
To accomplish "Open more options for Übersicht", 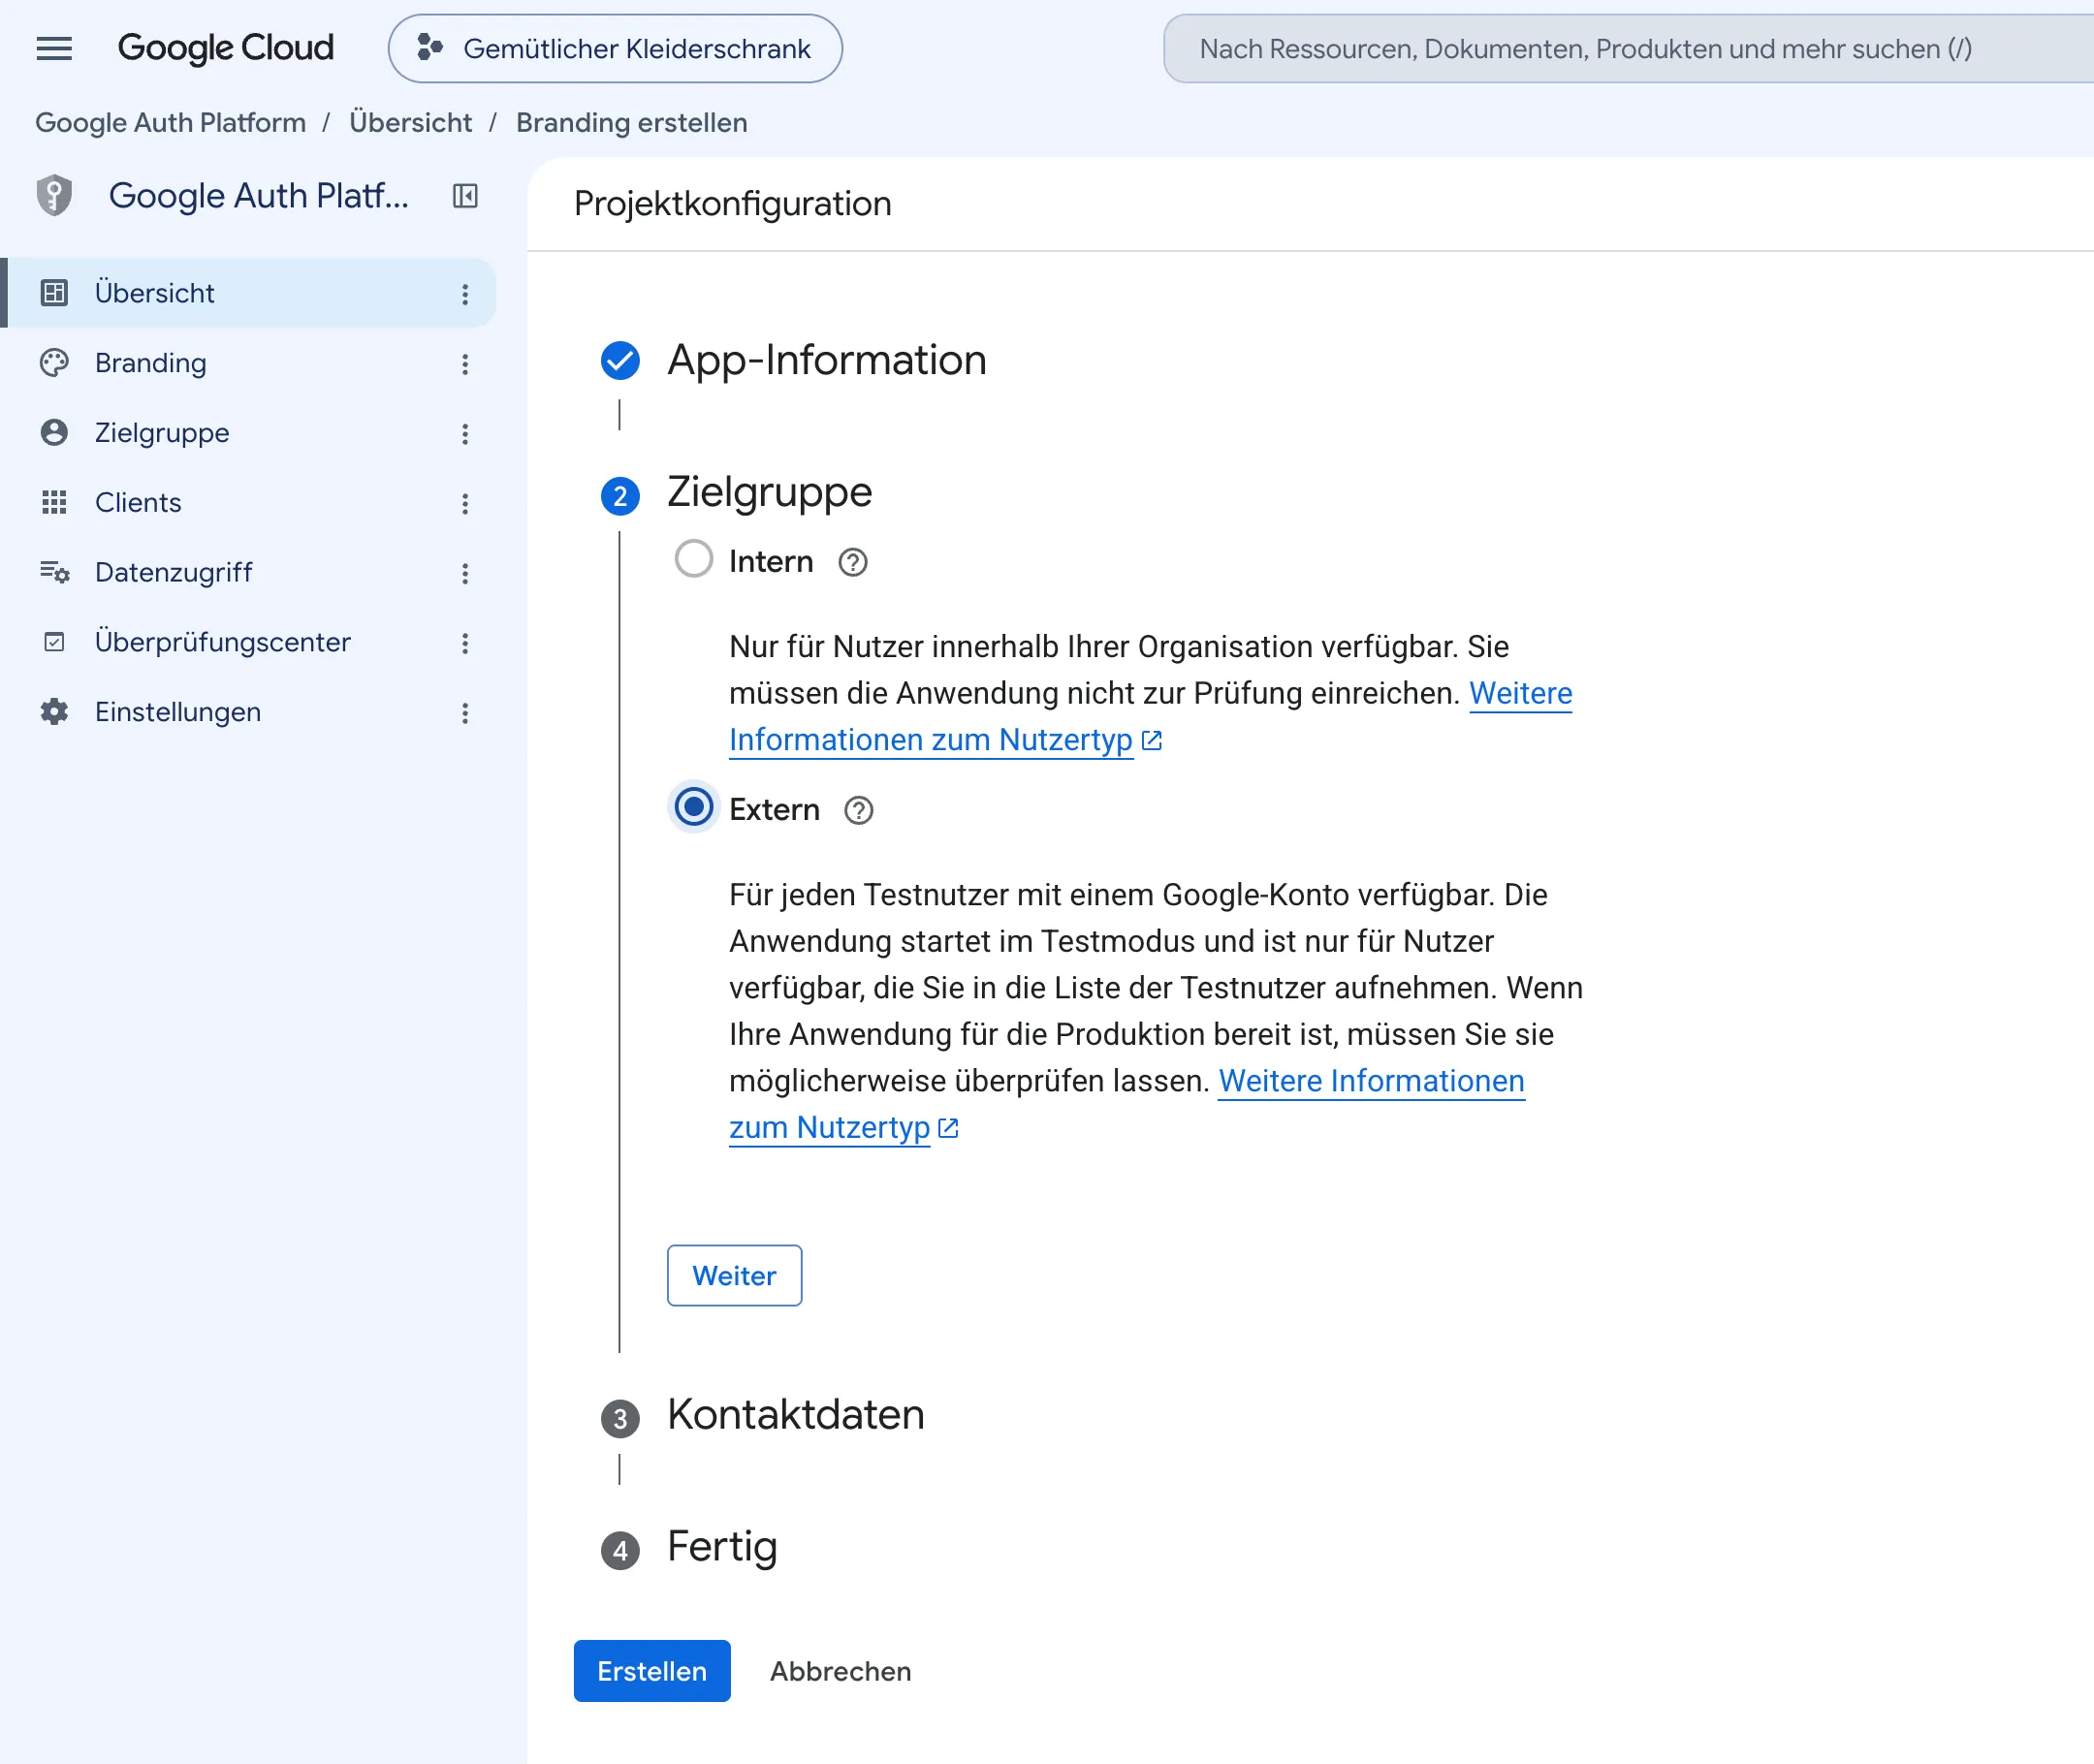I will click(465, 294).
